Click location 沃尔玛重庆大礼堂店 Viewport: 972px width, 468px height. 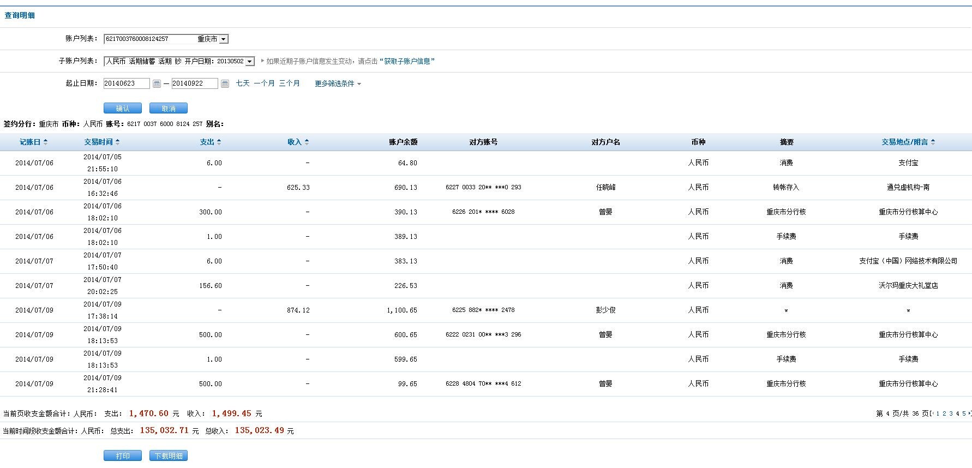point(908,285)
